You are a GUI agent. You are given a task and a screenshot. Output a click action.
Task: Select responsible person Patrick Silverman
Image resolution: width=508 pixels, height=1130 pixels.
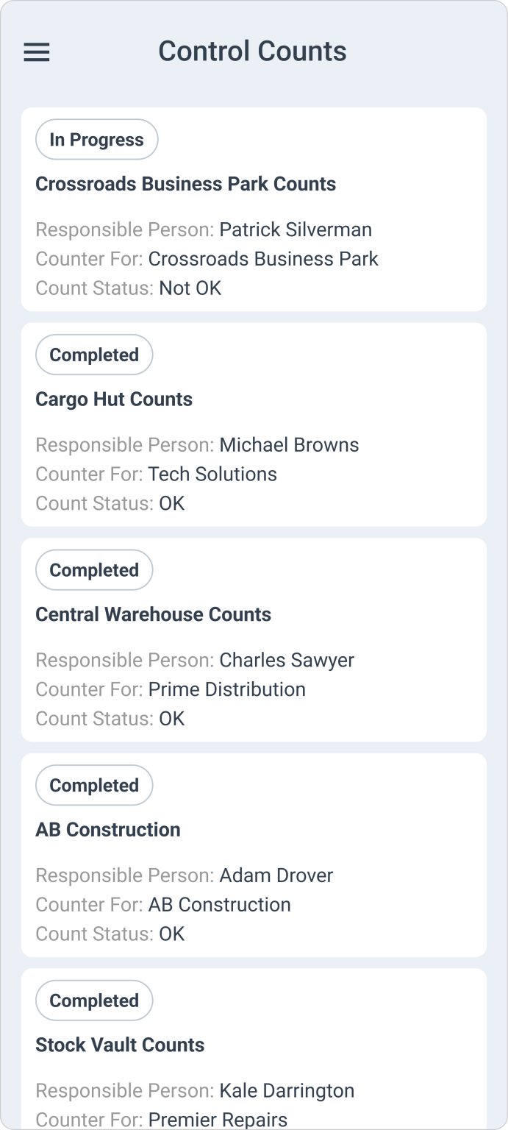(296, 230)
